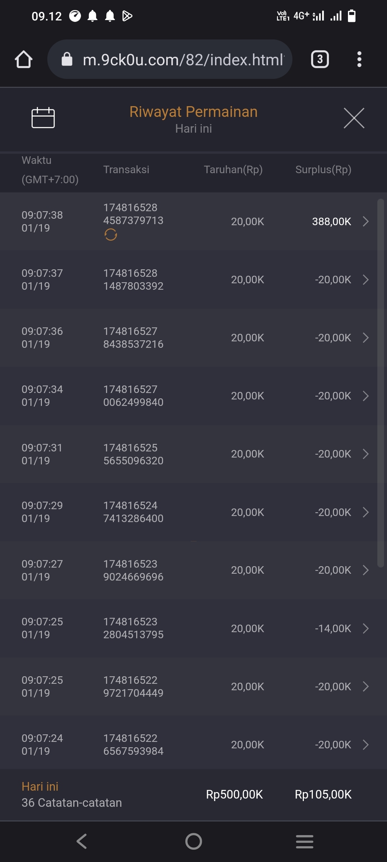Expand the 09:07:37 transaction row chevron
The width and height of the screenshot is (387, 862).
coord(365,280)
